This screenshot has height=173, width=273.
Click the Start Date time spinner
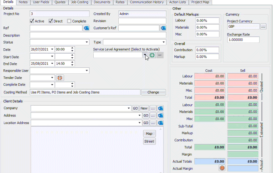tap(72, 56)
